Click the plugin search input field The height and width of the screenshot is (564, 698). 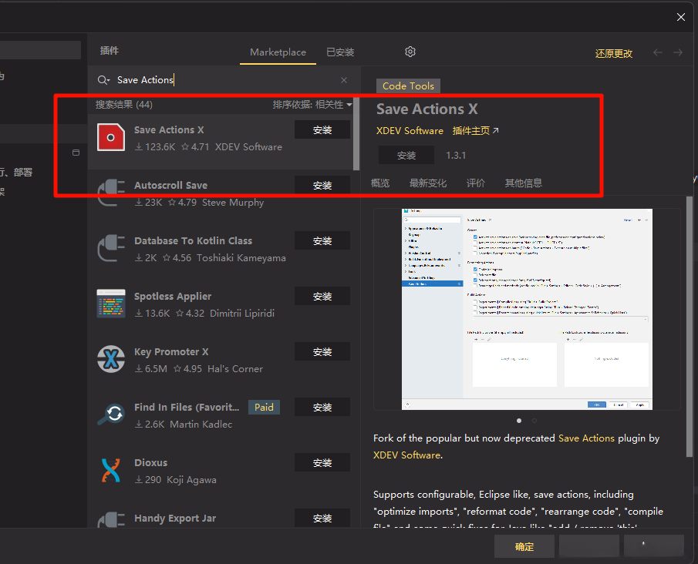(224, 80)
